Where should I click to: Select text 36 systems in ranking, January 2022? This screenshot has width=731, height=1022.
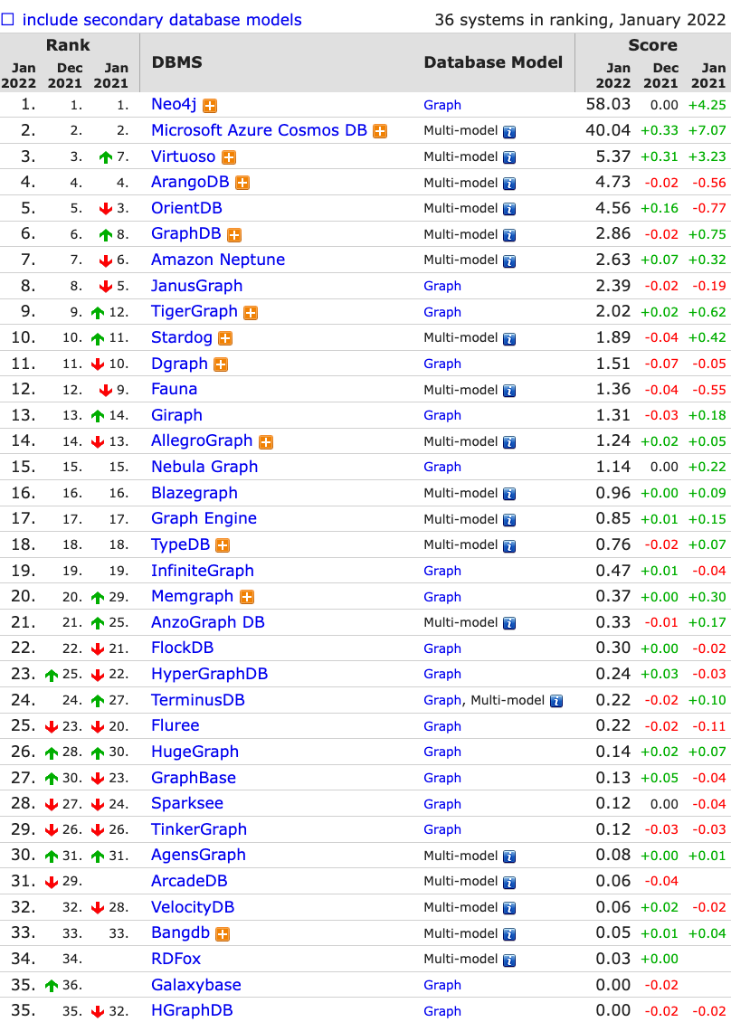click(x=580, y=20)
